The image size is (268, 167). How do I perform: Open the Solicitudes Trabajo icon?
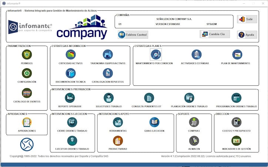point(108,98)
